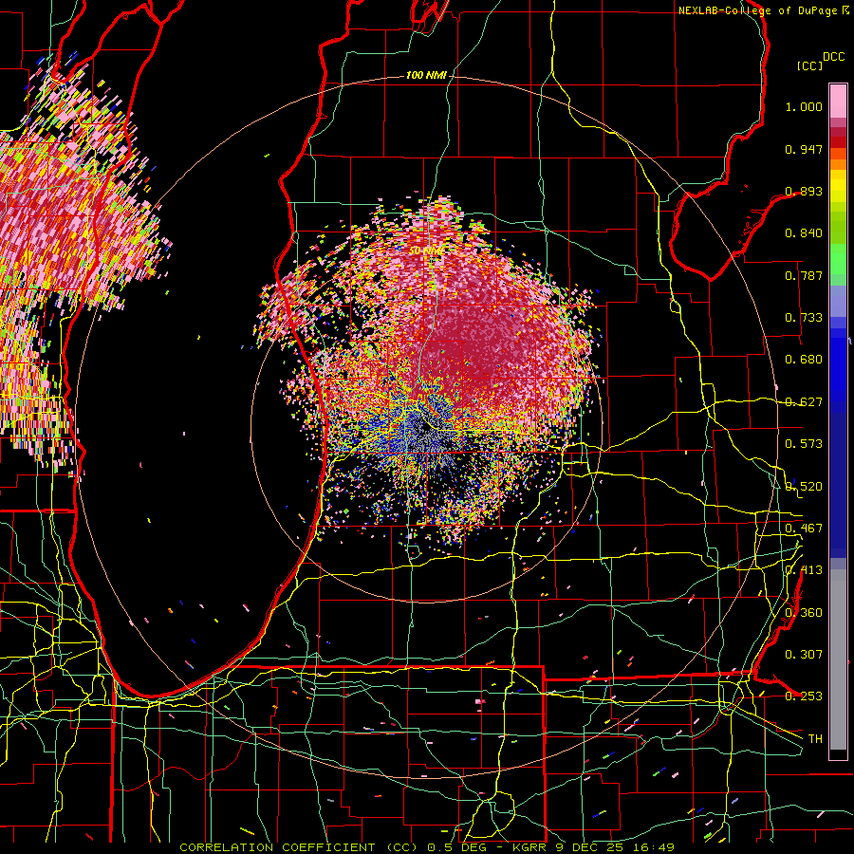Click the 0.787 scale value
The image size is (854, 854).
(804, 275)
